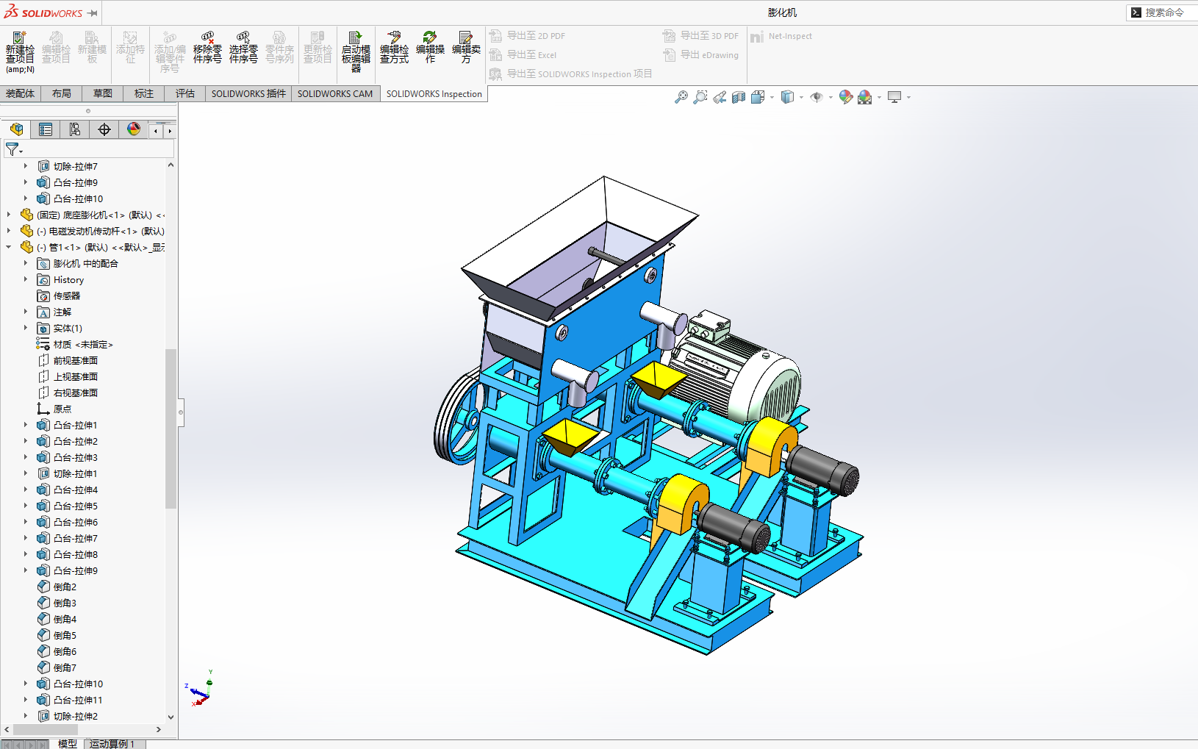
Task: Click Zoom to Area icon
Action: point(700,97)
